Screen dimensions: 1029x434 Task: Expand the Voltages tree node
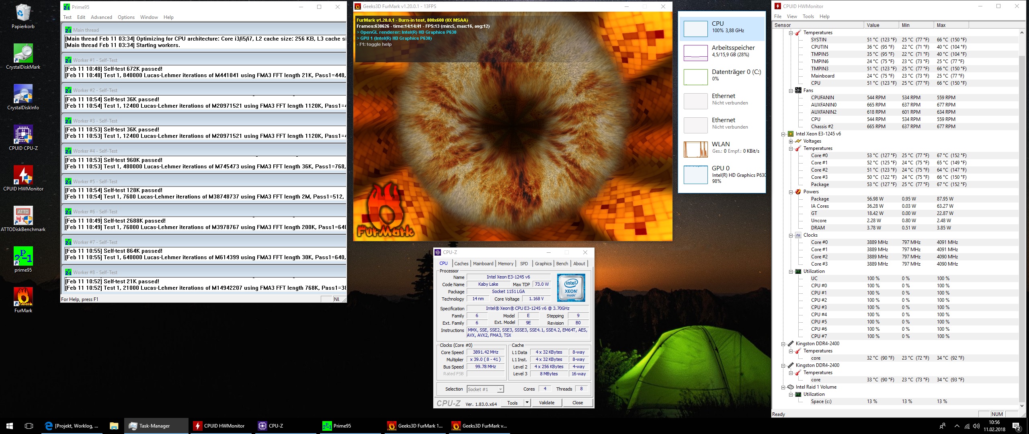[x=791, y=141]
